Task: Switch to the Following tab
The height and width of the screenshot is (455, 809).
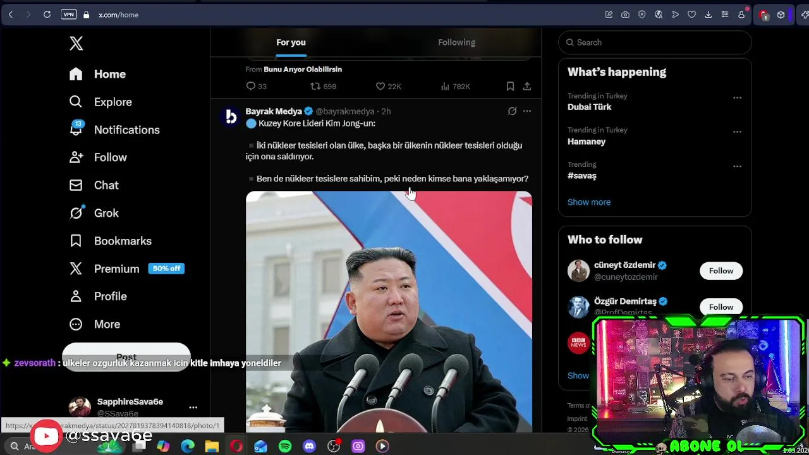Action: (456, 42)
